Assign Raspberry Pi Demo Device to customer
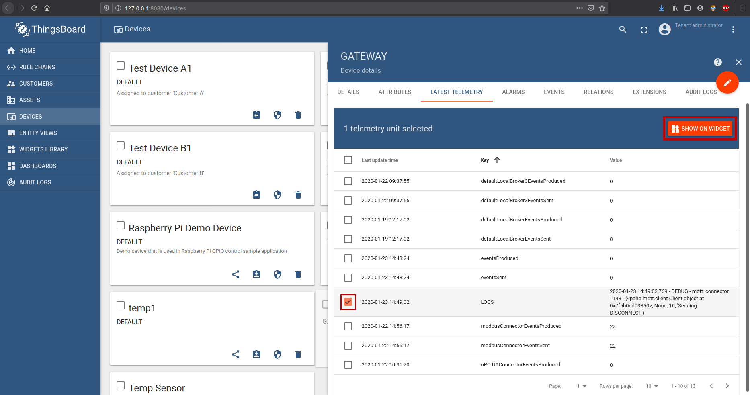This screenshot has width=750, height=395. point(256,274)
